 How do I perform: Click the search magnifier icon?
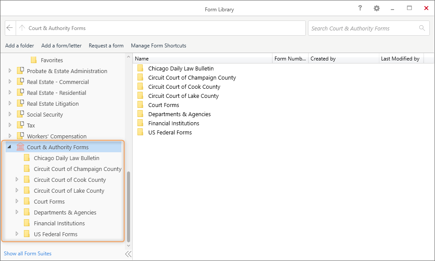(422, 28)
